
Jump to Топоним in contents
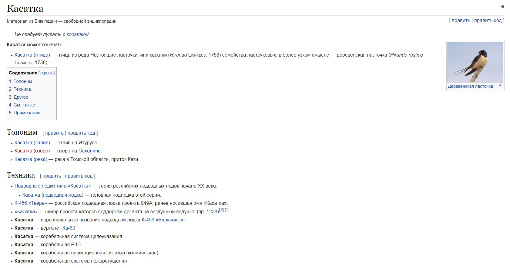pos(23,81)
